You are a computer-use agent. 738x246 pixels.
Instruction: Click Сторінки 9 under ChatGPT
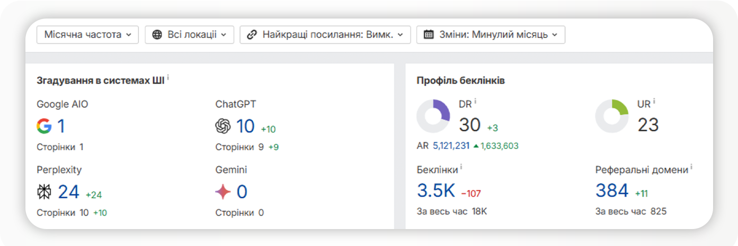[239, 147]
